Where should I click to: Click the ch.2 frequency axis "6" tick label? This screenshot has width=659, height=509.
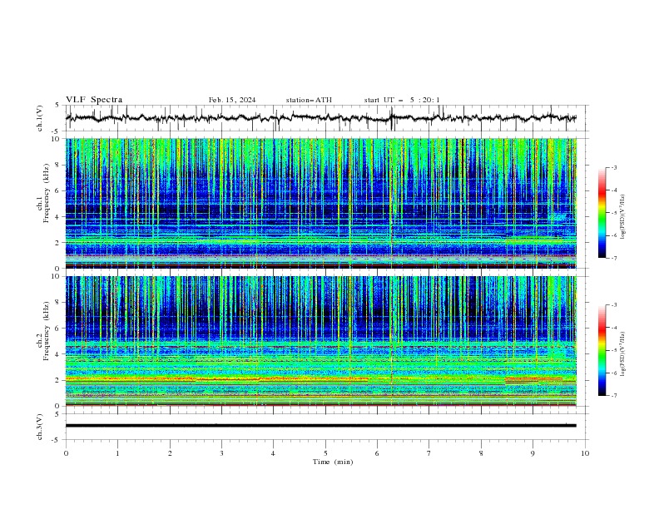tap(58, 329)
